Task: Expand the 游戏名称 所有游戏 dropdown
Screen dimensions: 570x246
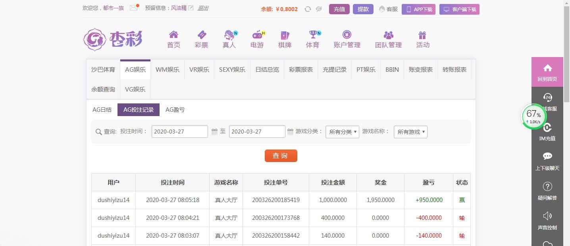Action: point(410,132)
